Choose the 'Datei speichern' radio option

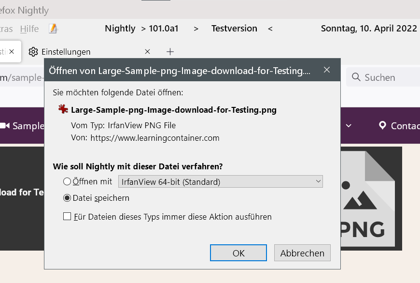tap(67, 198)
